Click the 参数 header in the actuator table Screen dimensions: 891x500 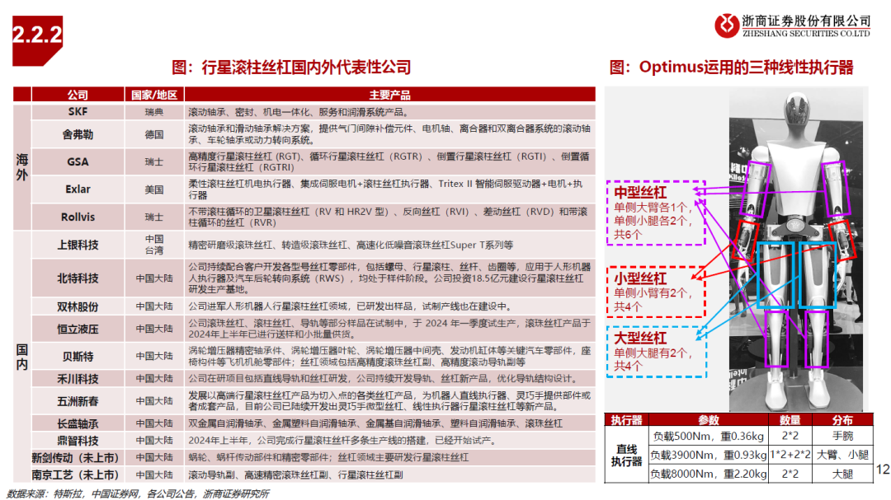point(709,420)
